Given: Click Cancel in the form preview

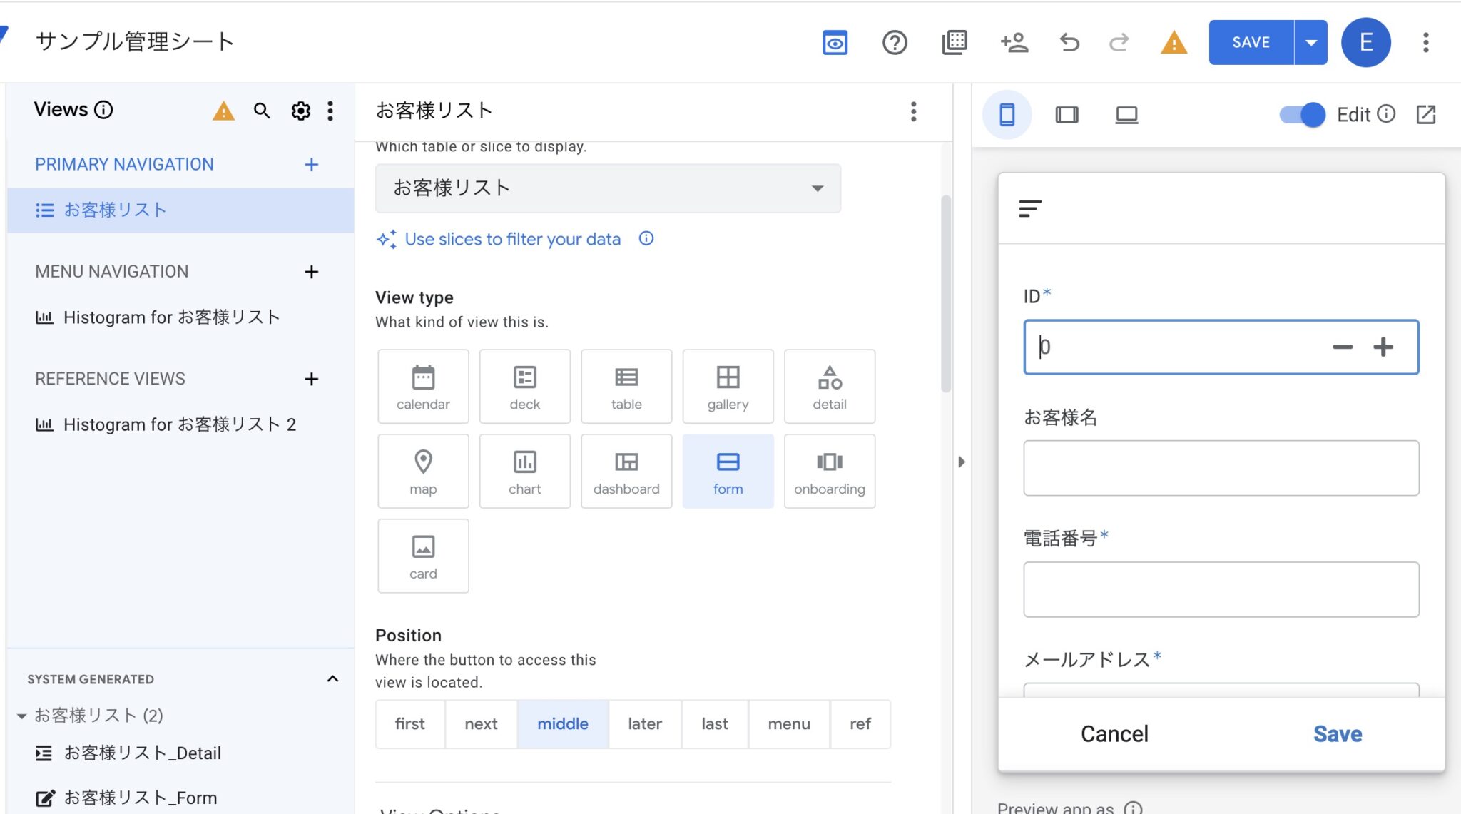Looking at the screenshot, I should [1114, 733].
